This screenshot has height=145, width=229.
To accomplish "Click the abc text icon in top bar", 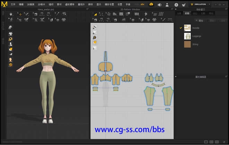I will coord(142,4).
